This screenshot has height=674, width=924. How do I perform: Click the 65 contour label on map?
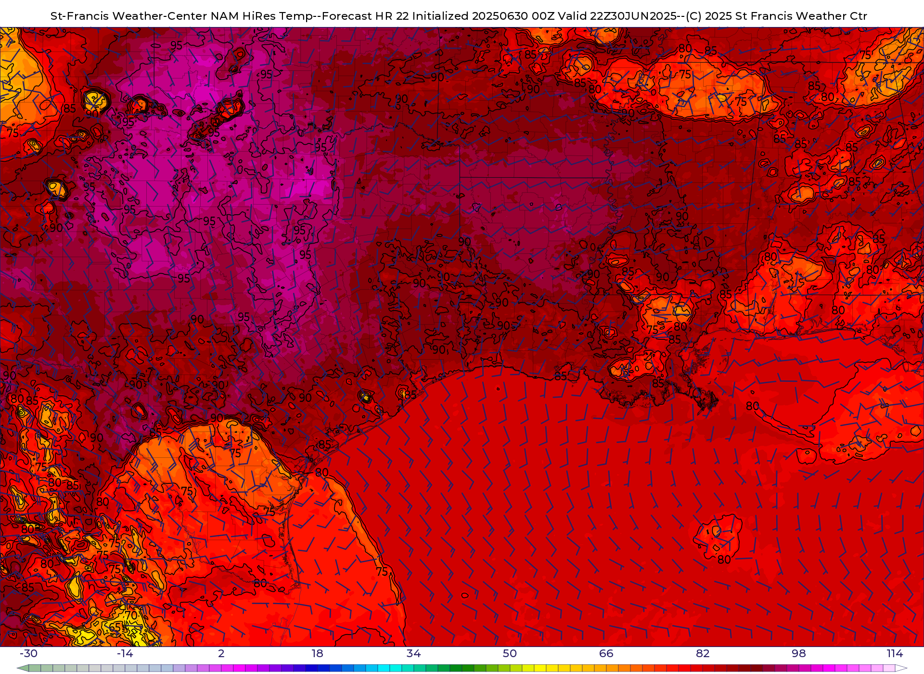pyautogui.click(x=115, y=628)
